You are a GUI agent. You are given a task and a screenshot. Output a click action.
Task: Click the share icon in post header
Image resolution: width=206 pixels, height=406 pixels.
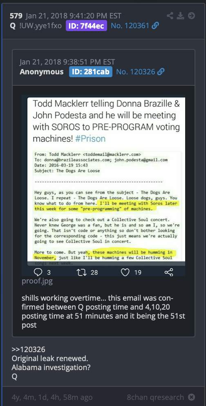(x=170, y=16)
